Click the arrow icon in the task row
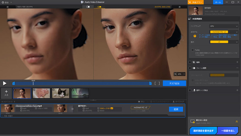241x136 pixels. click(72, 109)
